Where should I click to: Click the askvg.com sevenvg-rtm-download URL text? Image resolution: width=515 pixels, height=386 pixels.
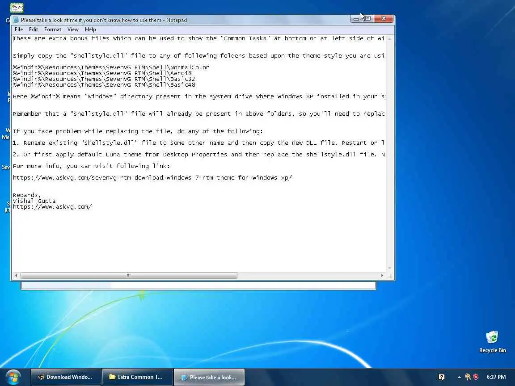(x=152, y=177)
